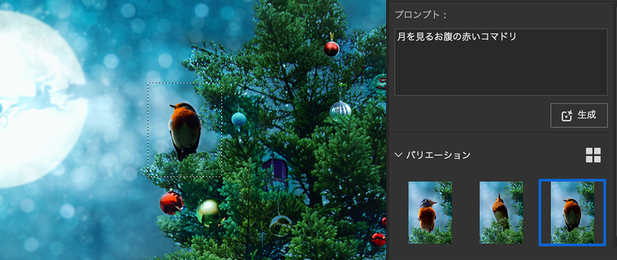Select the highlighted third variation thumbnail
This screenshot has height=260, width=617.
[x=572, y=212]
